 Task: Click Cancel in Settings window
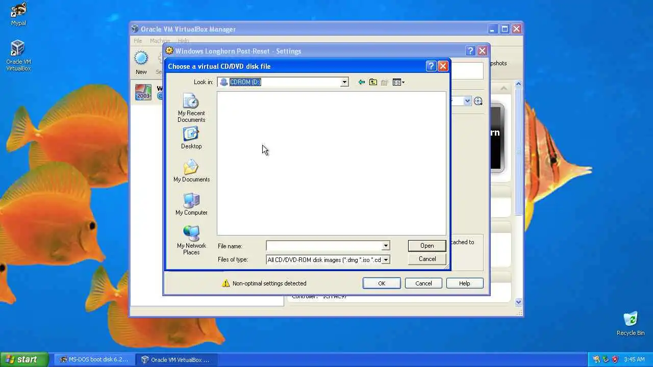click(423, 283)
